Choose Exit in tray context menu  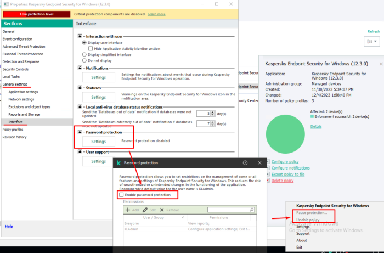pos(299,247)
